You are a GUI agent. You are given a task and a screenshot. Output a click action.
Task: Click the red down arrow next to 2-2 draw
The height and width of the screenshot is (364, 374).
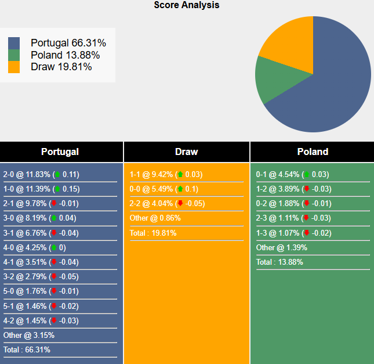180,204
